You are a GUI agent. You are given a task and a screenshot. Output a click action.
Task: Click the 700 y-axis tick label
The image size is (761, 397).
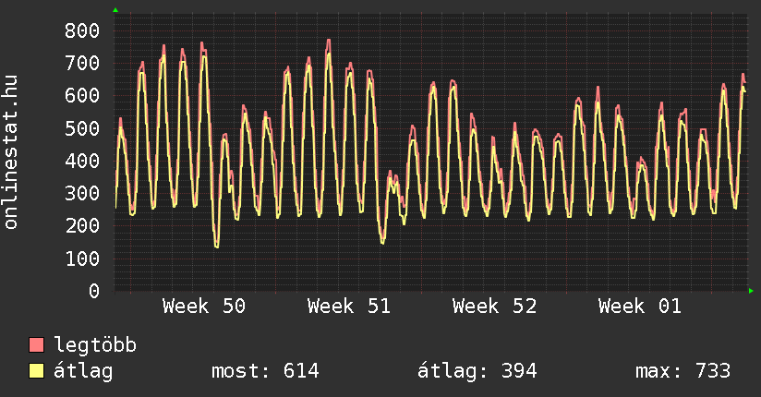pyautogui.click(x=81, y=63)
